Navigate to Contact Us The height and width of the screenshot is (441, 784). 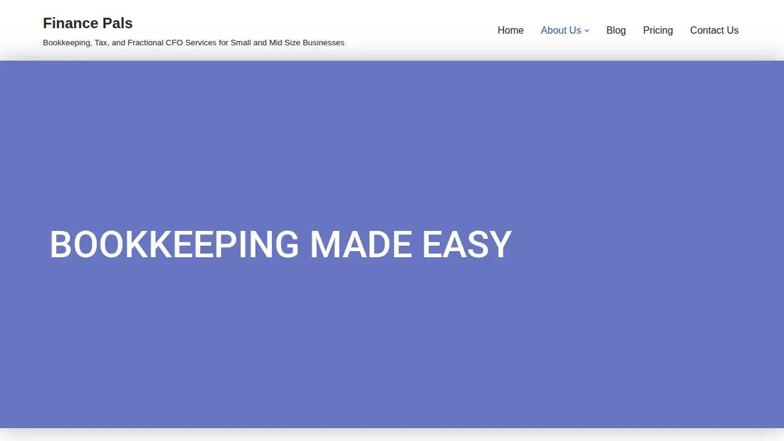tap(714, 30)
